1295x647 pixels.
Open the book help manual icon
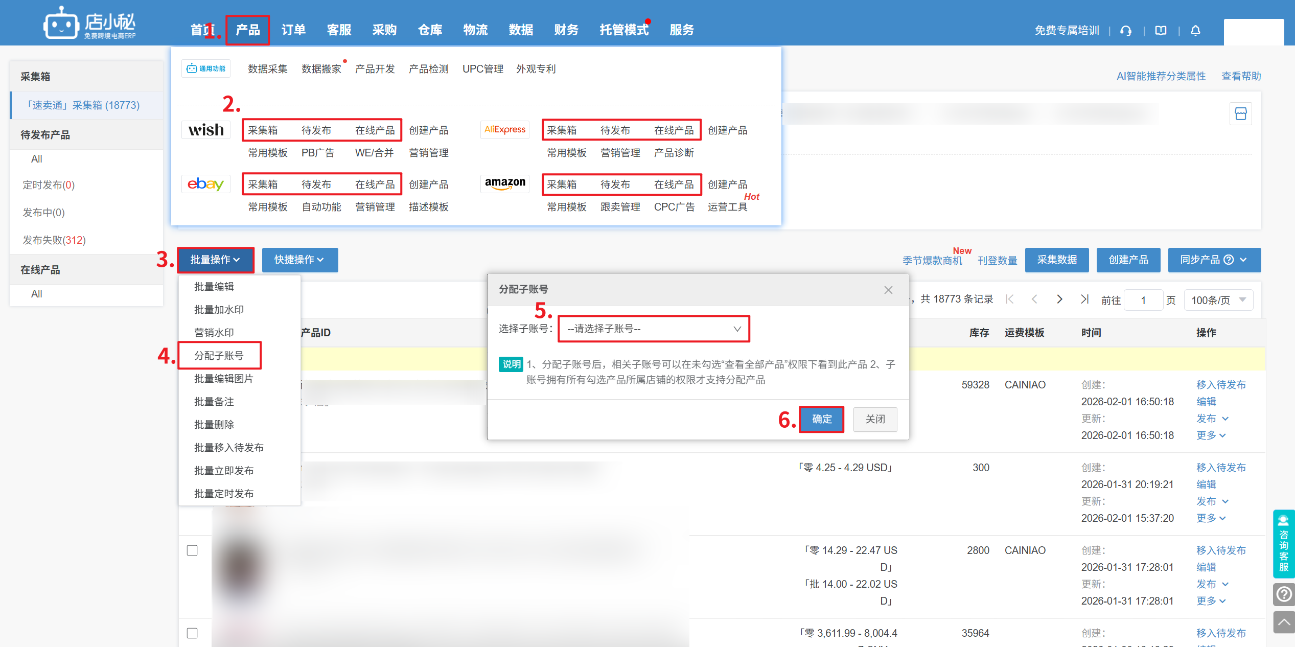coord(1161,31)
